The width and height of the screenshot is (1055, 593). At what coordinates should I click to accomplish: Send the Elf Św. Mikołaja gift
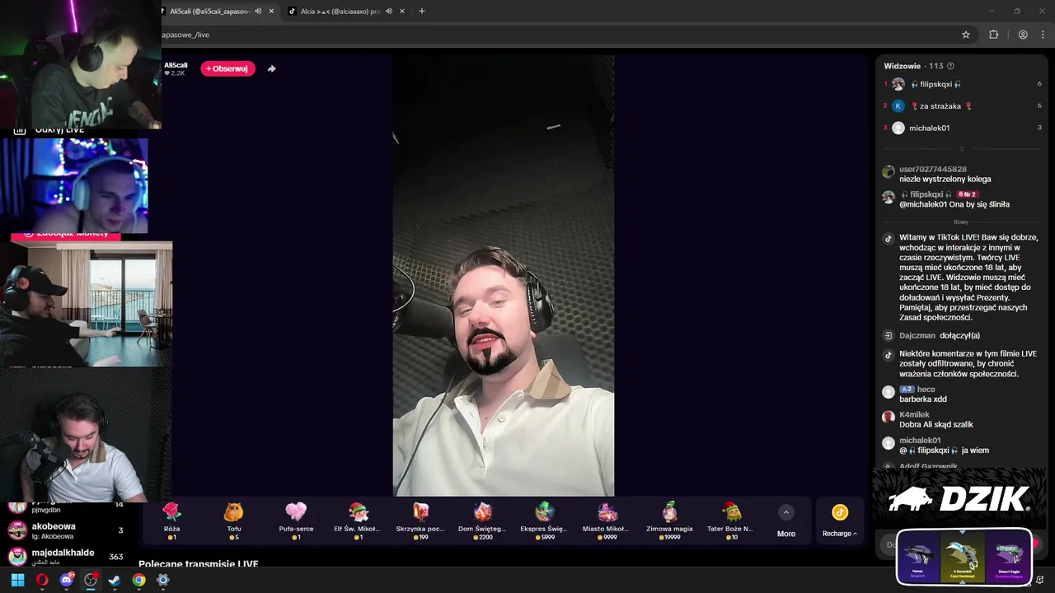[358, 521]
